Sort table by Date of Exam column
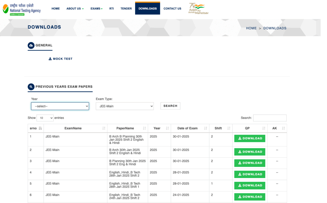 187,128
